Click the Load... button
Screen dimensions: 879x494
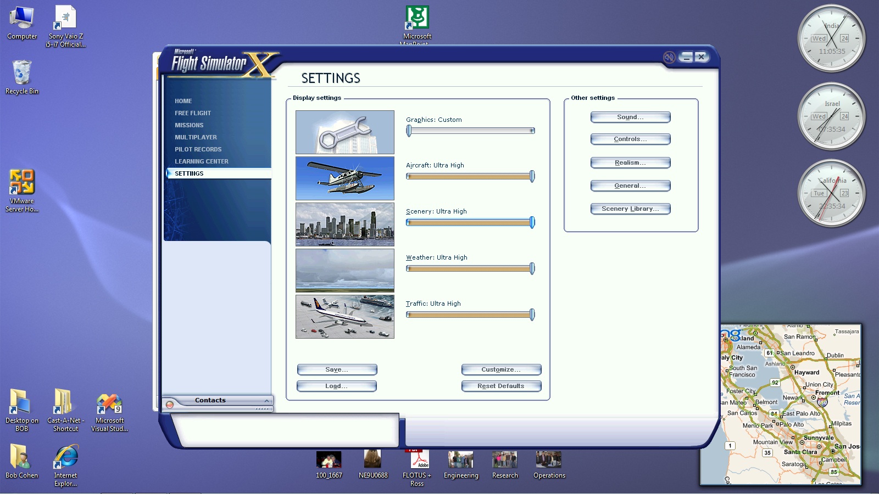coord(336,386)
